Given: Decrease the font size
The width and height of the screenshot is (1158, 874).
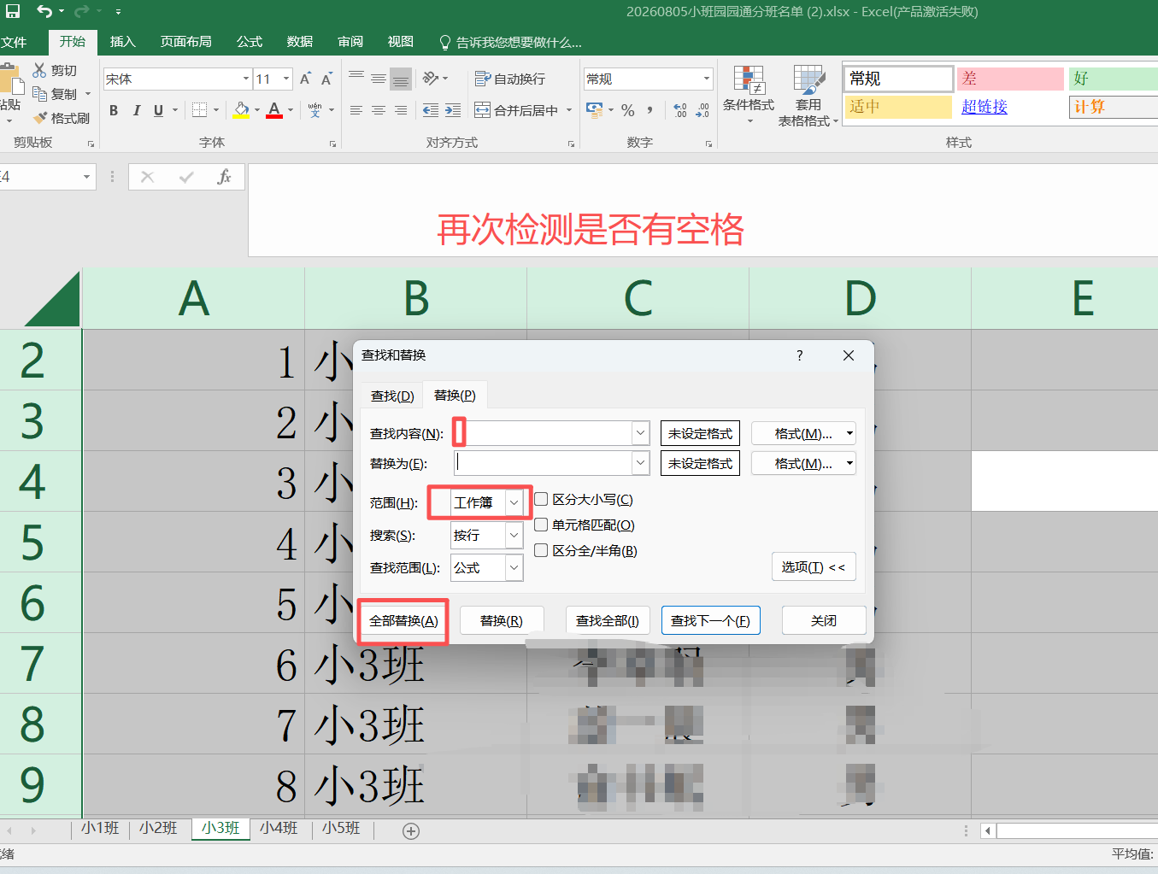Looking at the screenshot, I should tap(326, 79).
